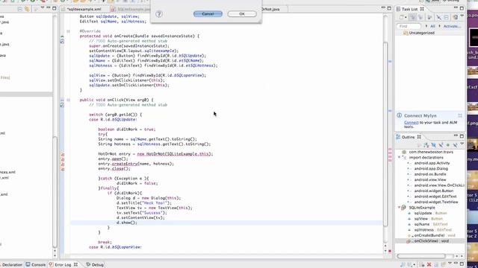
Task: Click the dialog help question mark icon
Action: click(159, 14)
